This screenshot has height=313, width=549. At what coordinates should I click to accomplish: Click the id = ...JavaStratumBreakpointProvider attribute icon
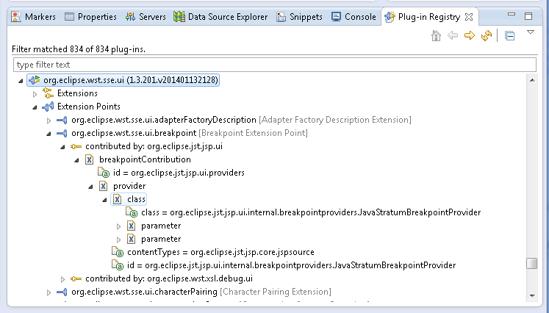118,265
